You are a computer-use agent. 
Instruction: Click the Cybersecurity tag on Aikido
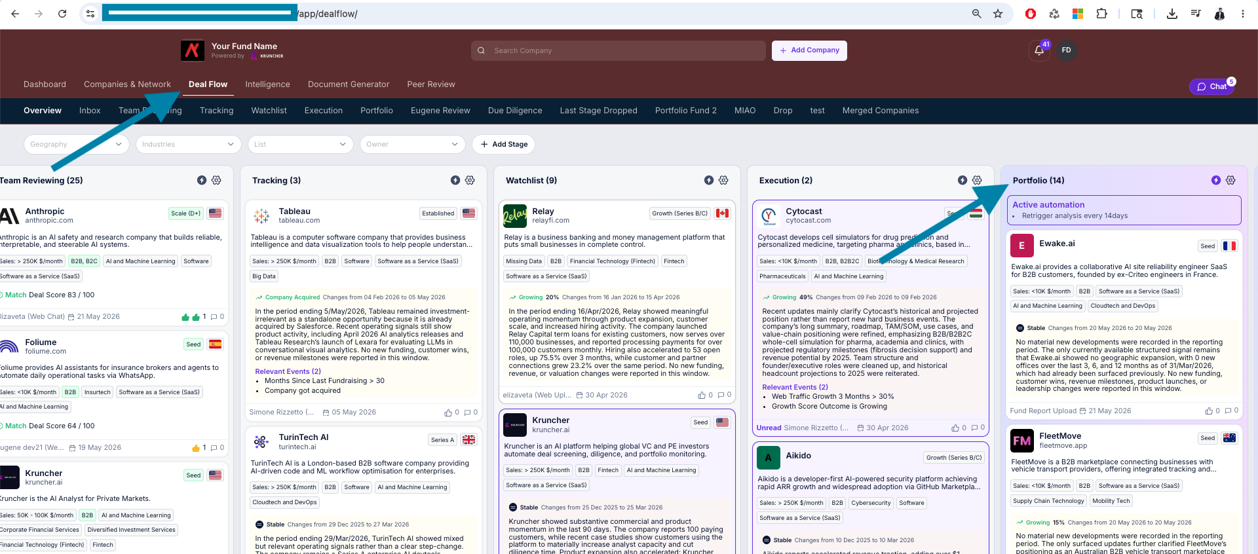pos(871,503)
